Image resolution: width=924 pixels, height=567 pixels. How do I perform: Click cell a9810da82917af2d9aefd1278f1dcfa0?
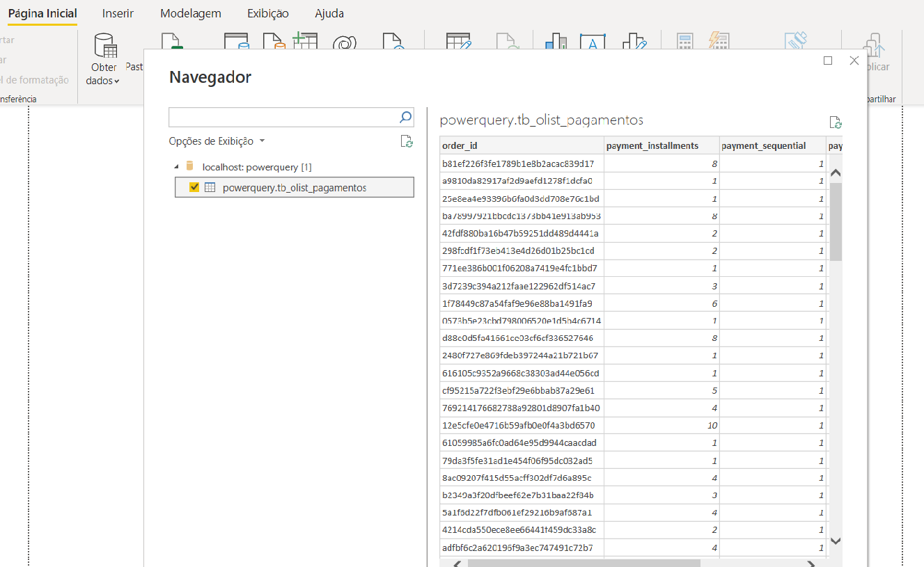click(x=522, y=181)
